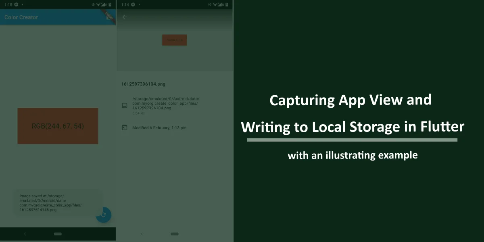Tap the refresh floating action button
484x242 pixels.
[x=103, y=215]
